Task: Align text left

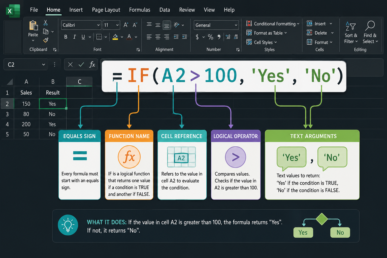Action: pyautogui.click(x=149, y=37)
